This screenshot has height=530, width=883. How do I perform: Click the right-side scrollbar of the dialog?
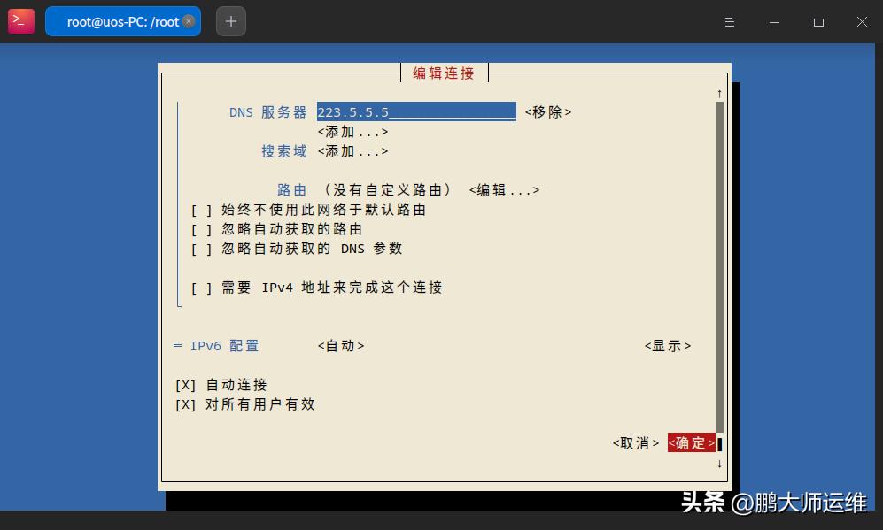coord(719,265)
